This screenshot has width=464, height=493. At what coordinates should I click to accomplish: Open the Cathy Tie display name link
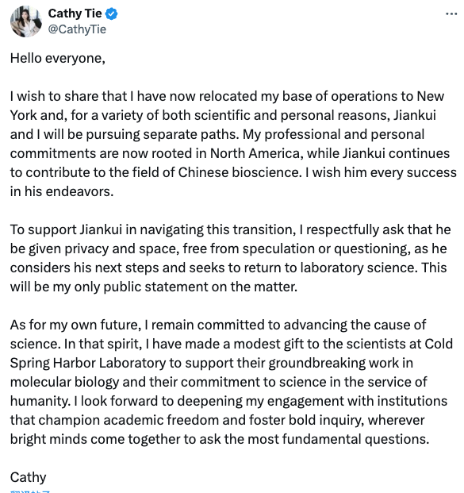click(x=75, y=13)
